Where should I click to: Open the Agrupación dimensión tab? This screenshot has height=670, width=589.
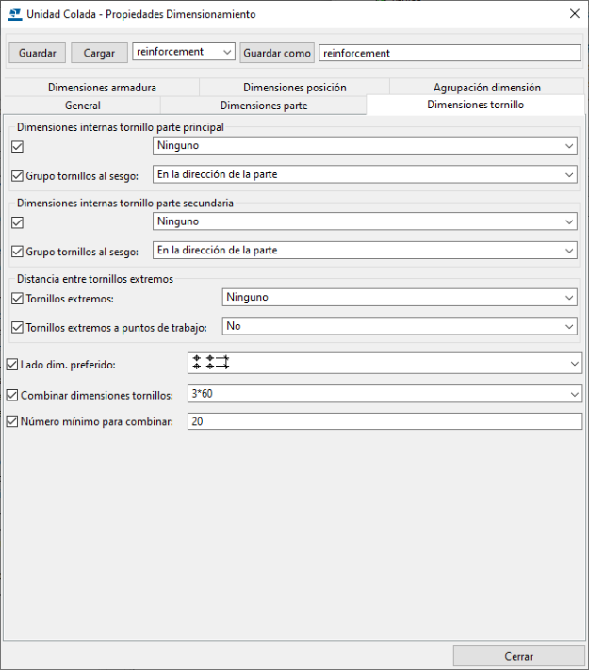pos(487,88)
